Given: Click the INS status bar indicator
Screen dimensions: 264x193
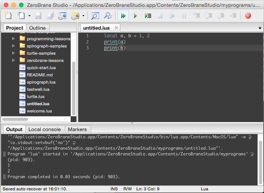Looking at the screenshot, I should point(114,189).
